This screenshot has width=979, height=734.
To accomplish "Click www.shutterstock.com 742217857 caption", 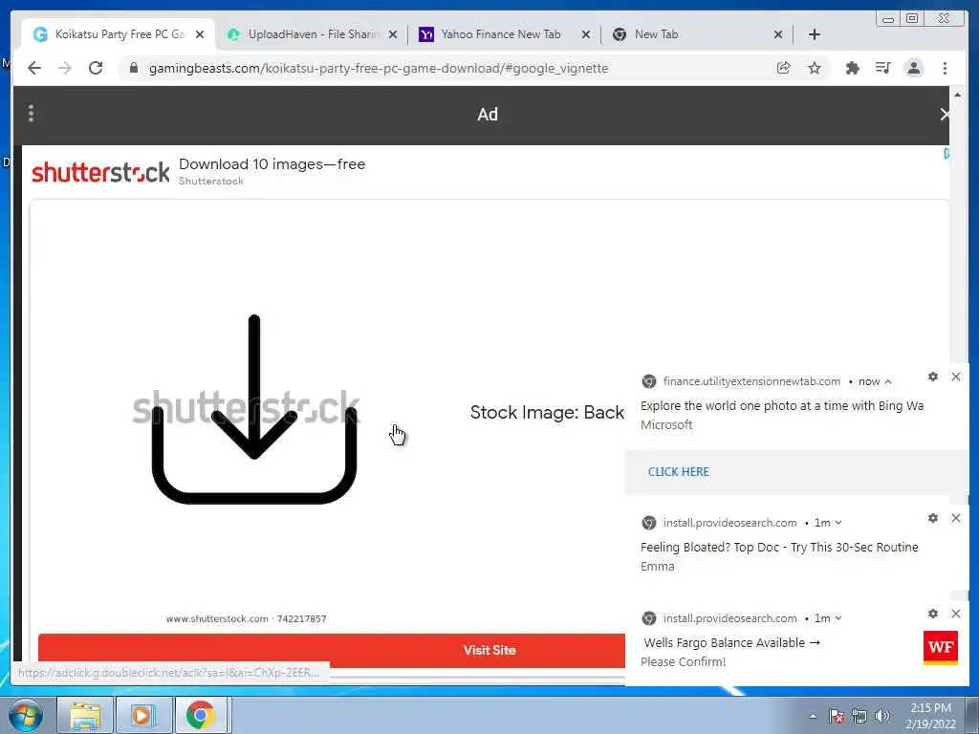I will pos(246,618).
